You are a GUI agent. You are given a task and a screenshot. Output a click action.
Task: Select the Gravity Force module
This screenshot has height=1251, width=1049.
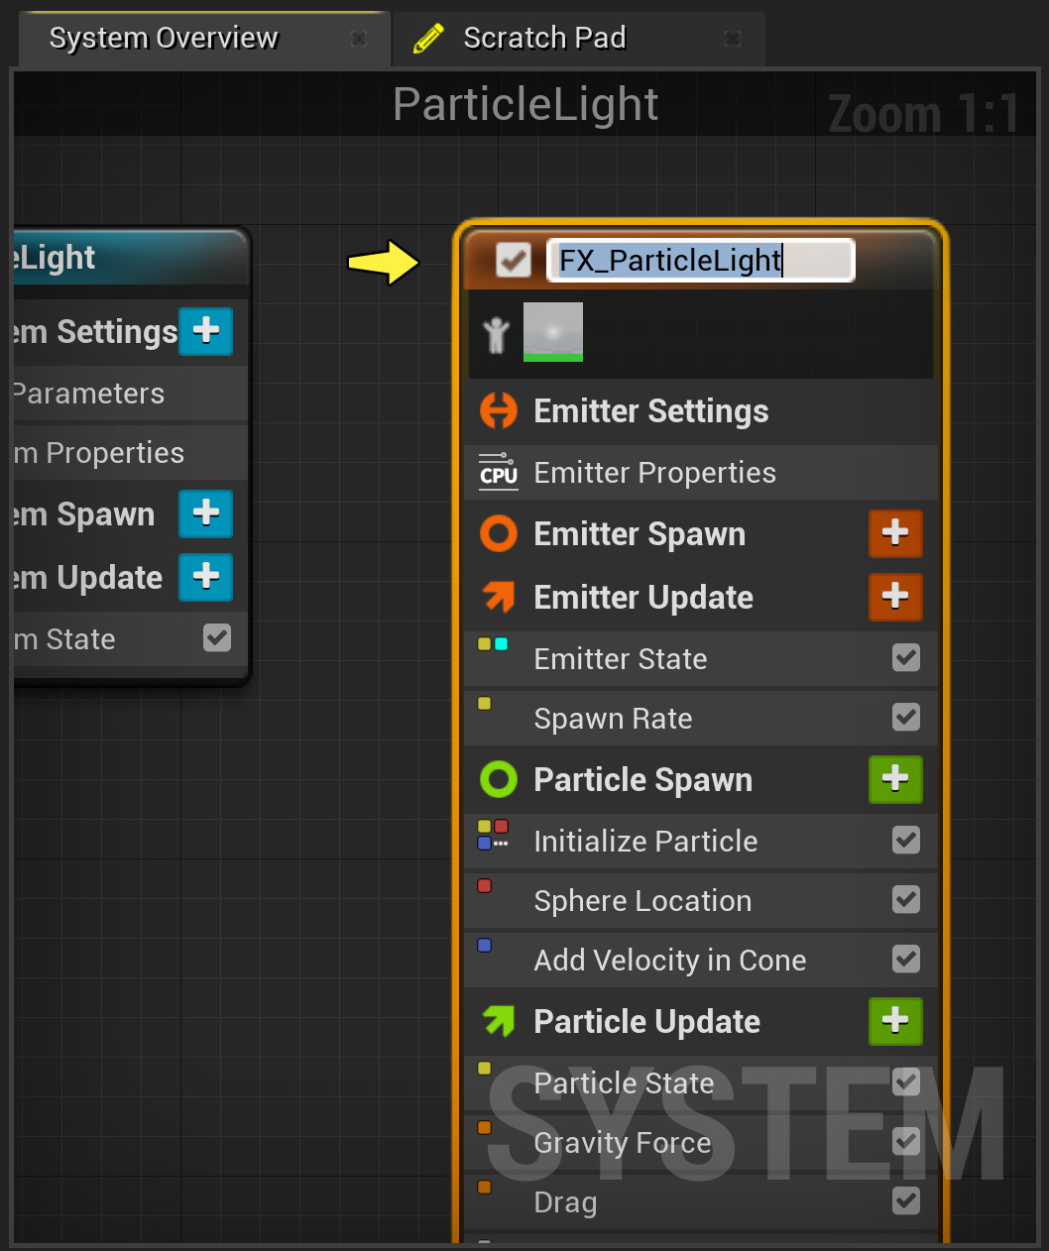click(622, 1143)
